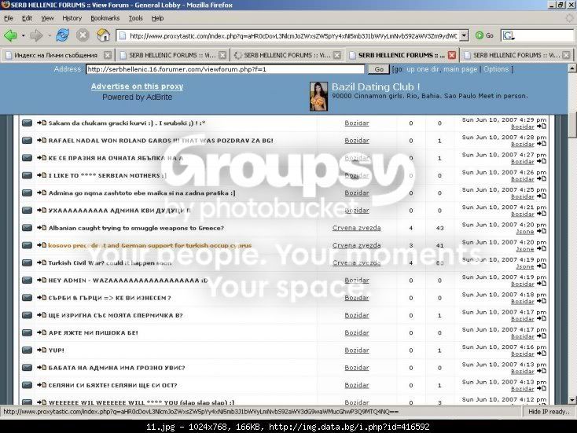Viewport: 577px width, 433px height.
Task: Click the green Go button beside URL bar
Action: pyautogui.click(x=484, y=35)
